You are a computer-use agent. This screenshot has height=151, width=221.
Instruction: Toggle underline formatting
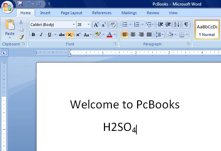click(49, 35)
